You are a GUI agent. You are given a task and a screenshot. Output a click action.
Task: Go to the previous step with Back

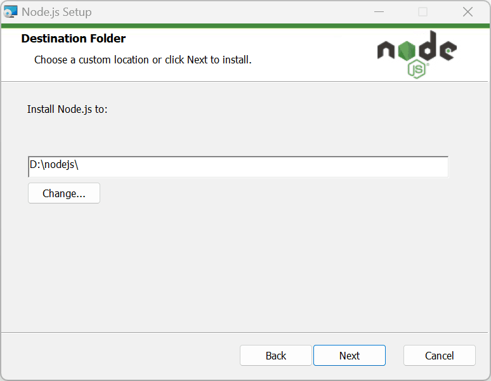tap(276, 356)
